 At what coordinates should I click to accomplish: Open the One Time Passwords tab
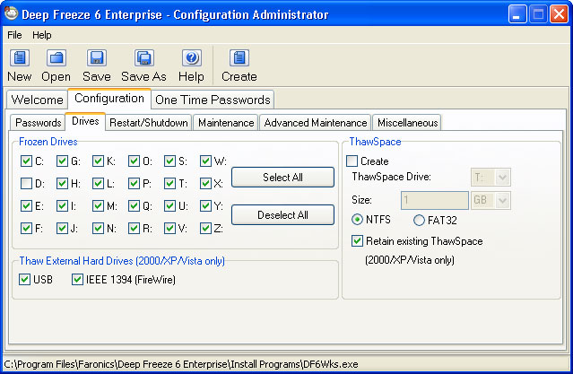[213, 100]
